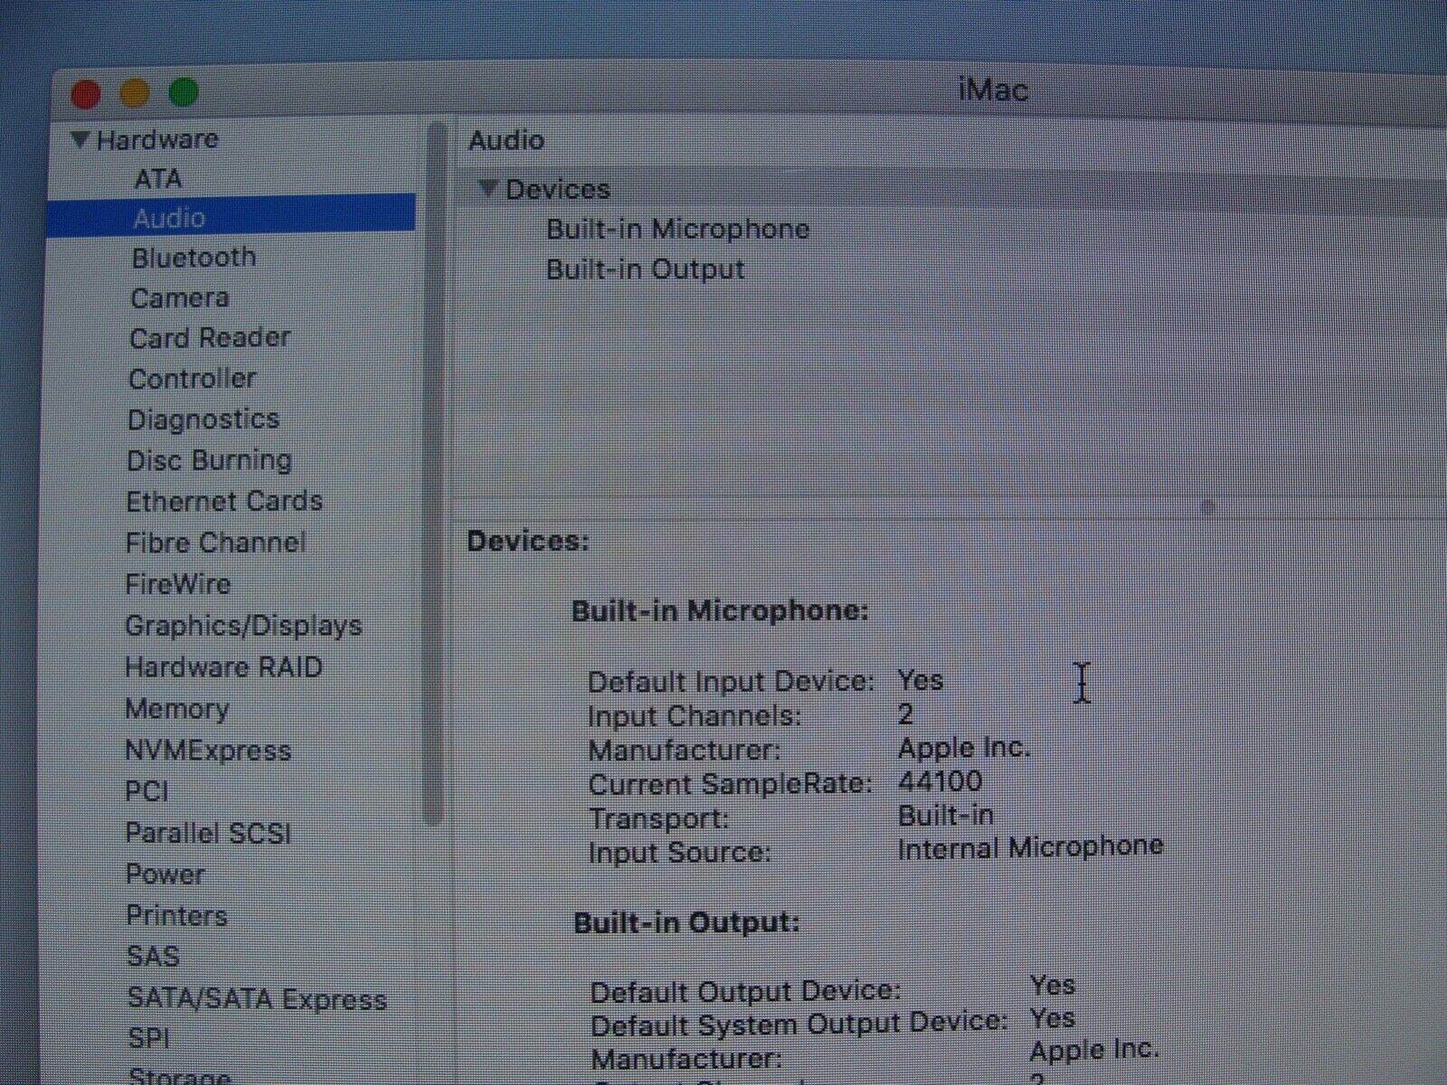View NVMExpress hardware info
The width and height of the screenshot is (1447, 1085).
pos(207,750)
